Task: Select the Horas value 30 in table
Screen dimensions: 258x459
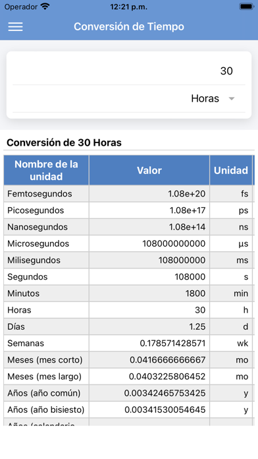Action: pos(200,310)
